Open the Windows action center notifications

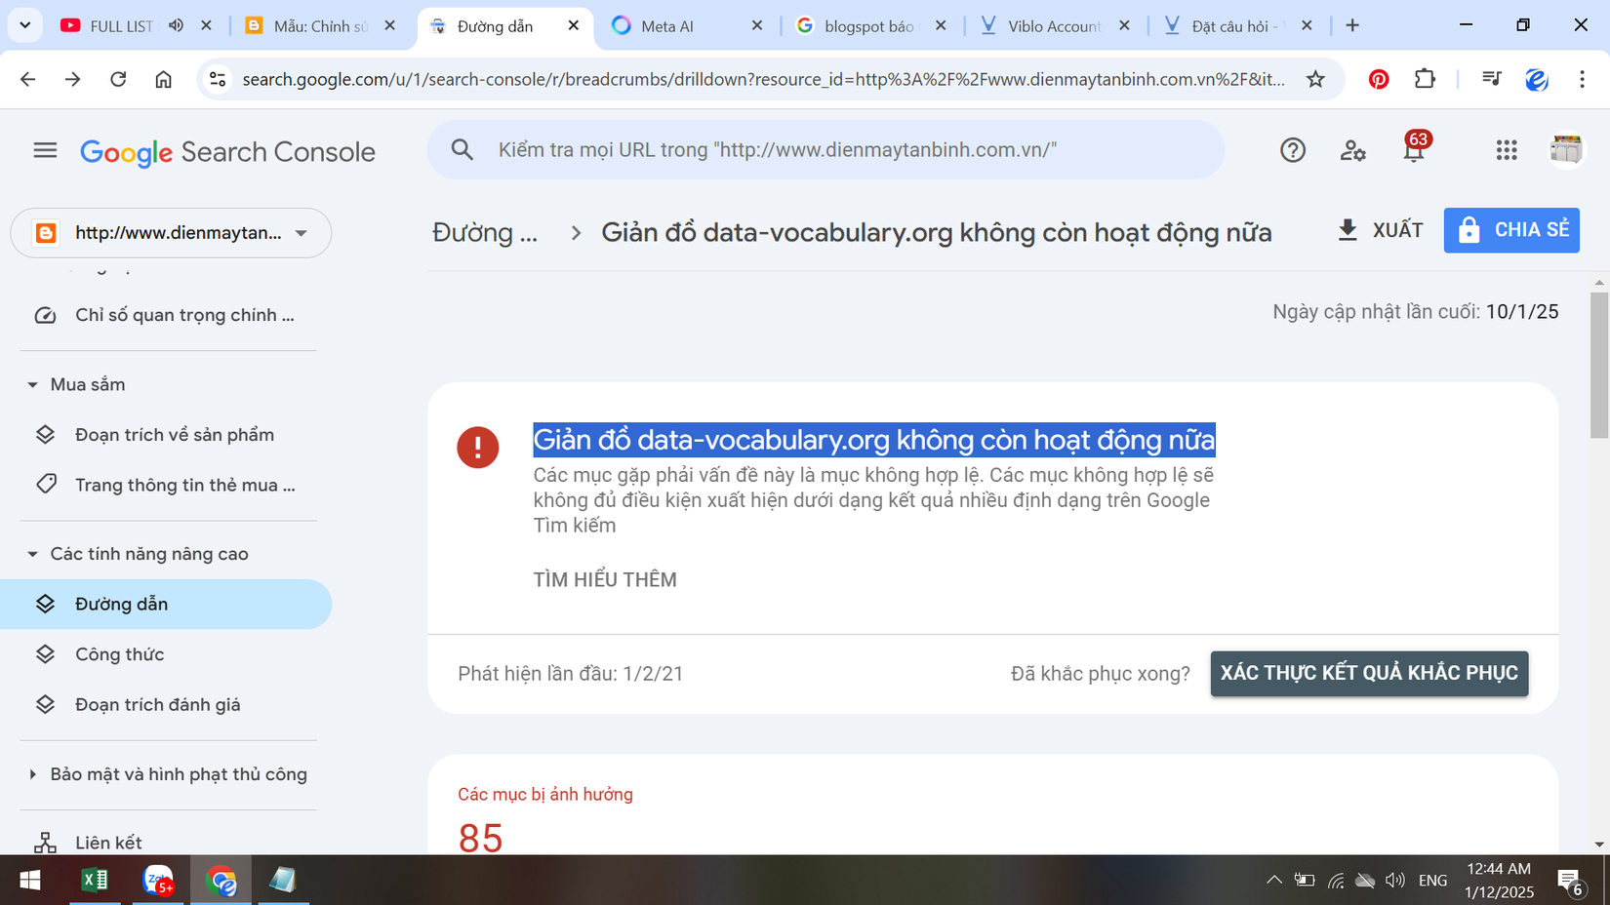click(x=1570, y=882)
